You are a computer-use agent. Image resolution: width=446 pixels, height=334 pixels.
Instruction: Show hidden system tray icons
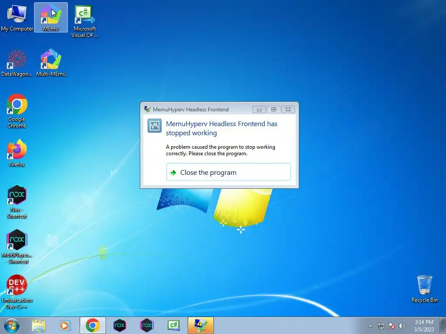370,326
